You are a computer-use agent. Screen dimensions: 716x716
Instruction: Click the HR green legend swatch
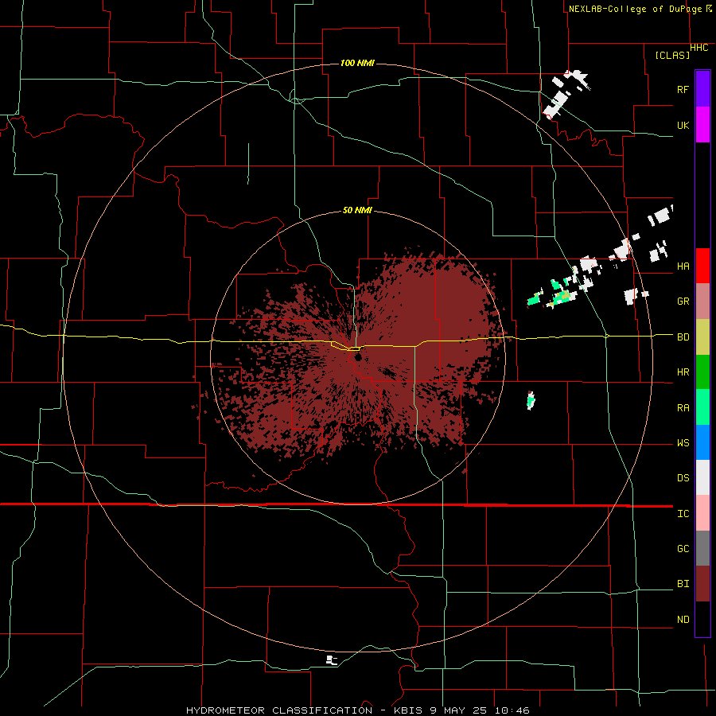(702, 372)
